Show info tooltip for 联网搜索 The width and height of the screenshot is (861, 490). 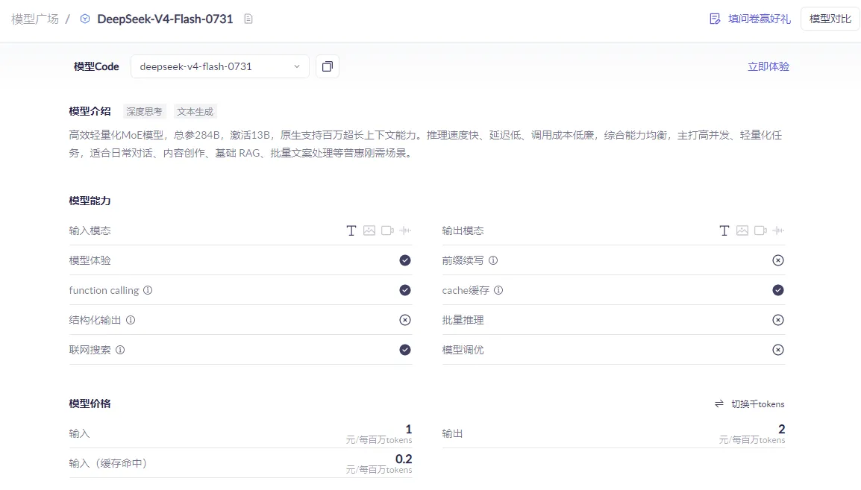[x=120, y=350]
